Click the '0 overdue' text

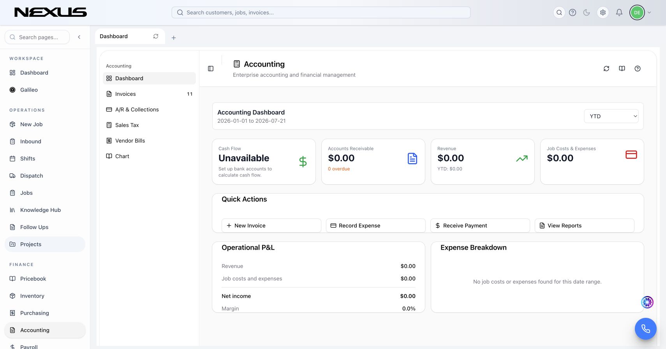point(339,169)
